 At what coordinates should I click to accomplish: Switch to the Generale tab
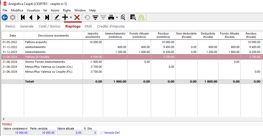tap(27, 26)
